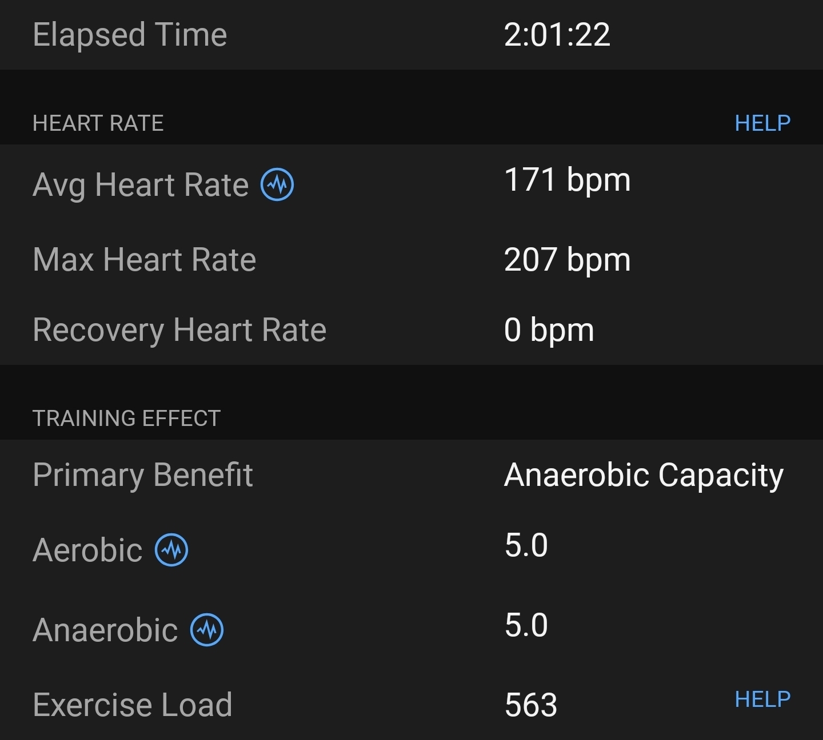Tap the 0 bpm recovery value

point(549,330)
